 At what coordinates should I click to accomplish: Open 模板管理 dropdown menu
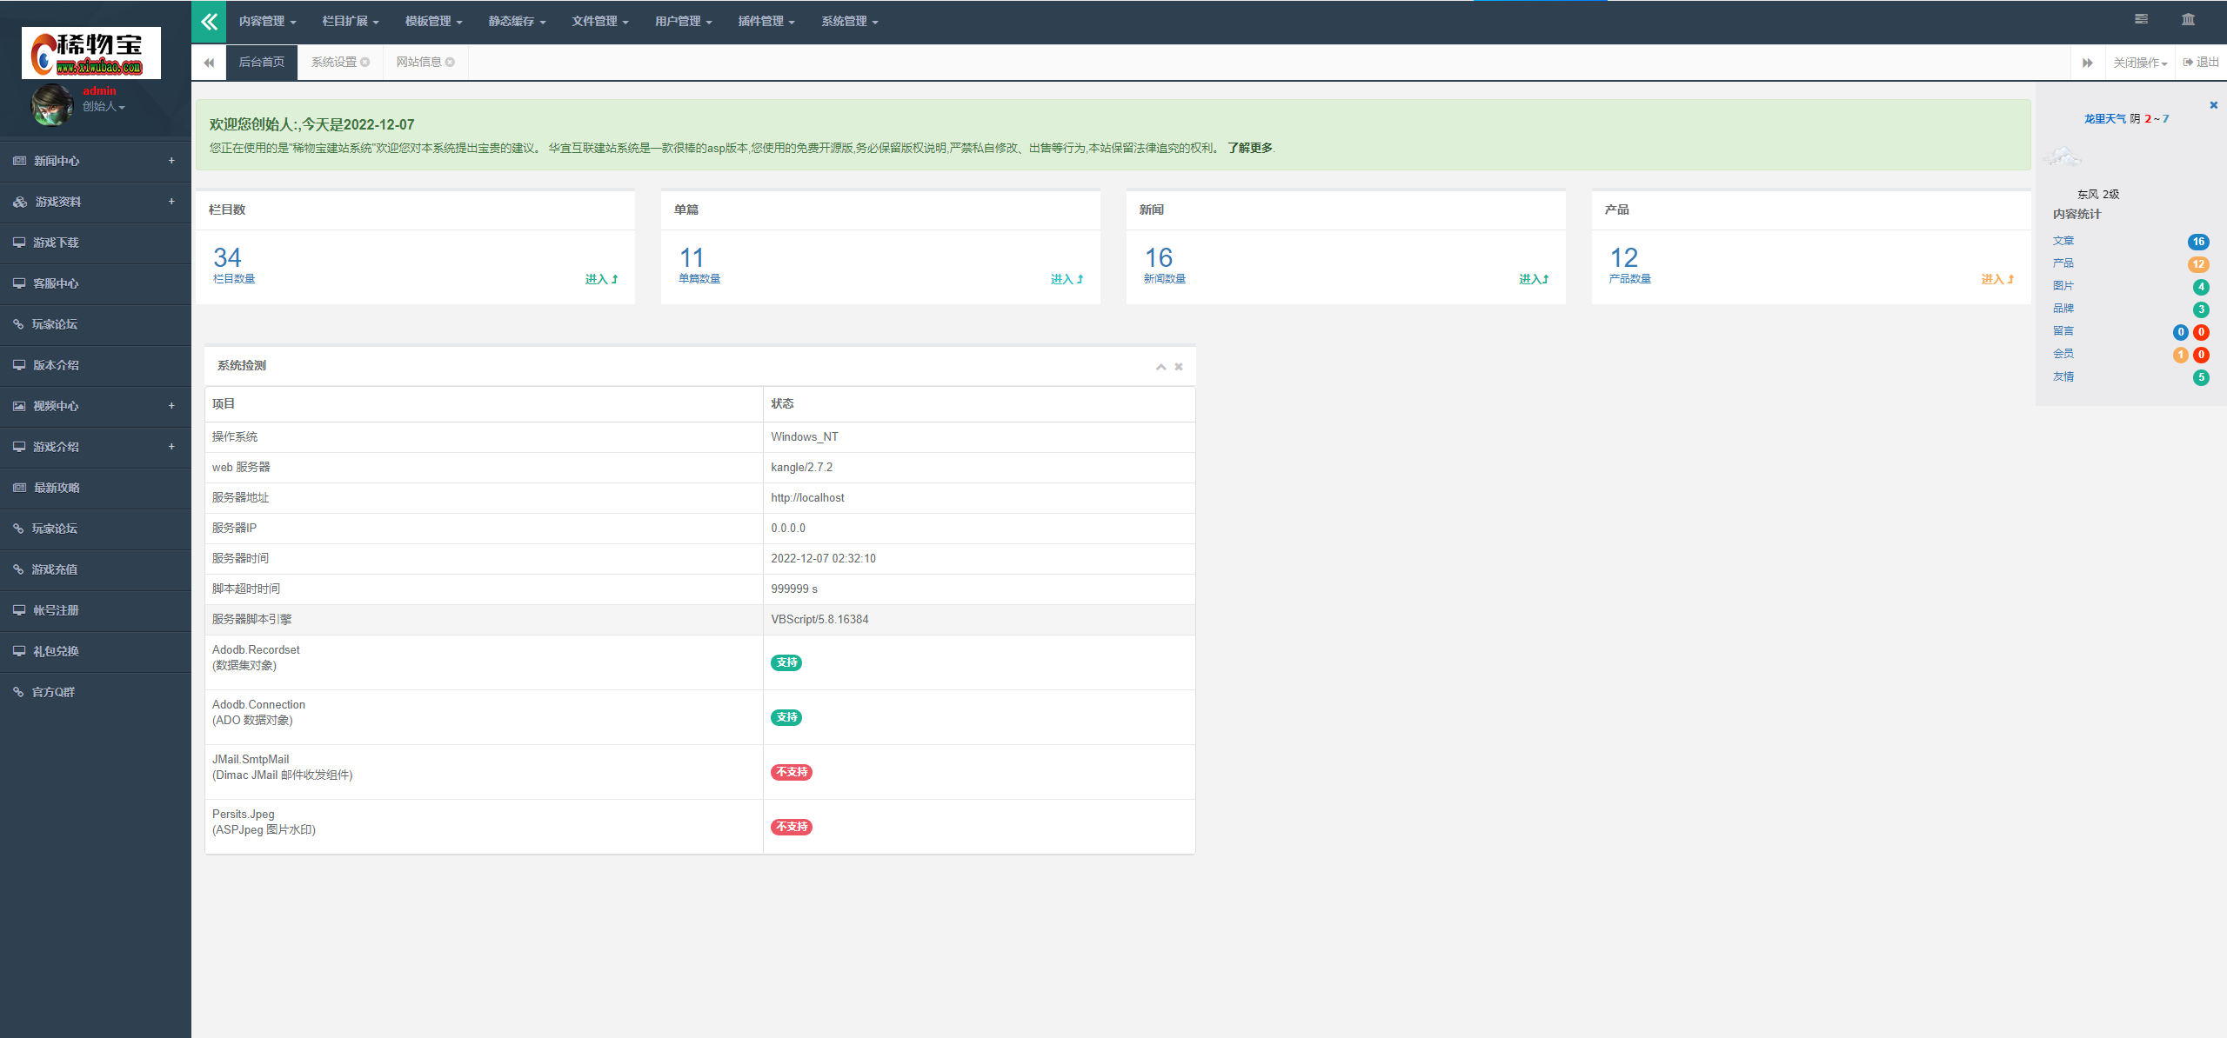(x=434, y=22)
